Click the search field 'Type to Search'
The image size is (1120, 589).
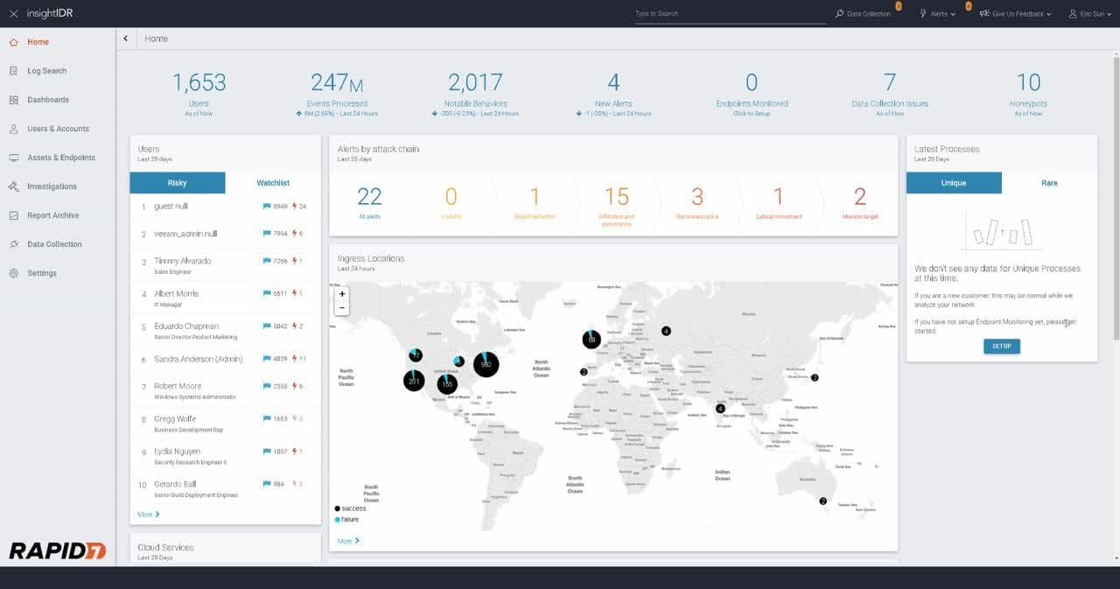pyautogui.click(x=730, y=14)
